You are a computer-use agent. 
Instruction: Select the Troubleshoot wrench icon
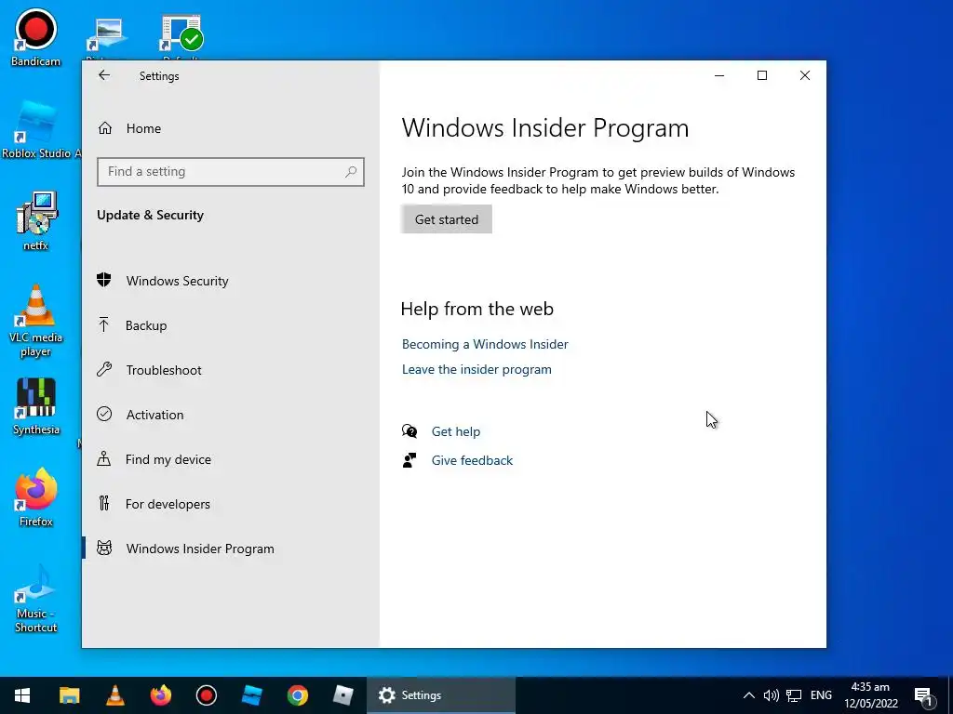pos(104,369)
